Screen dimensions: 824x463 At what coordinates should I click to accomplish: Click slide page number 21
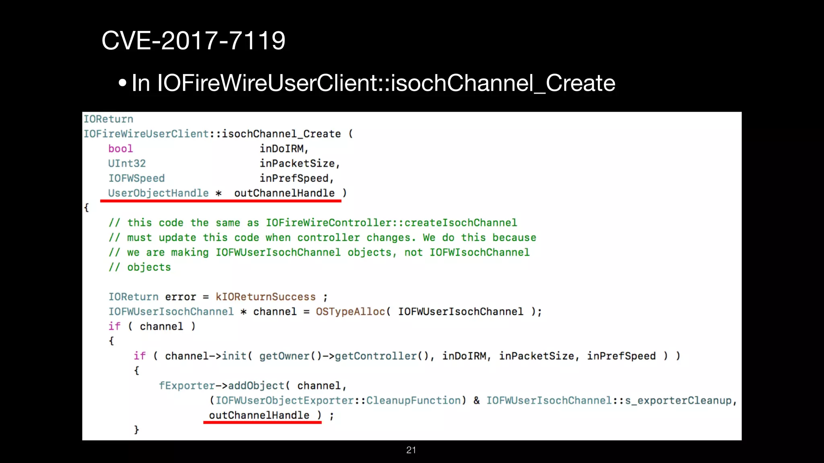411,450
